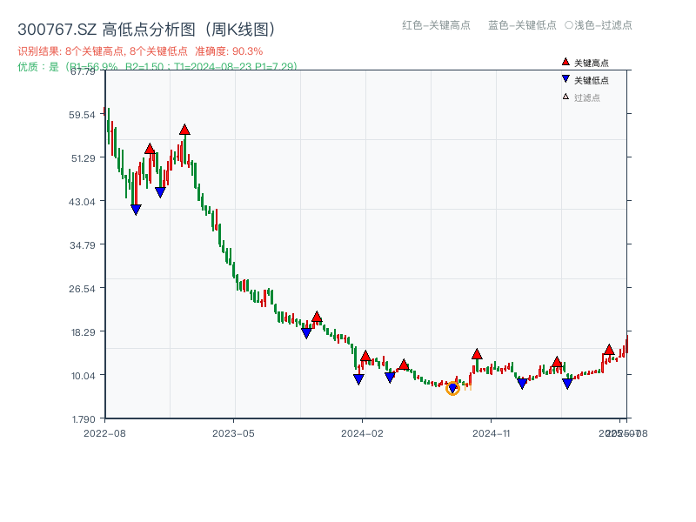Image resolution: width=696 pixels, height=522 pixels.
Task: Toggle the 过滤点 series in chart legend
Action: [586, 97]
